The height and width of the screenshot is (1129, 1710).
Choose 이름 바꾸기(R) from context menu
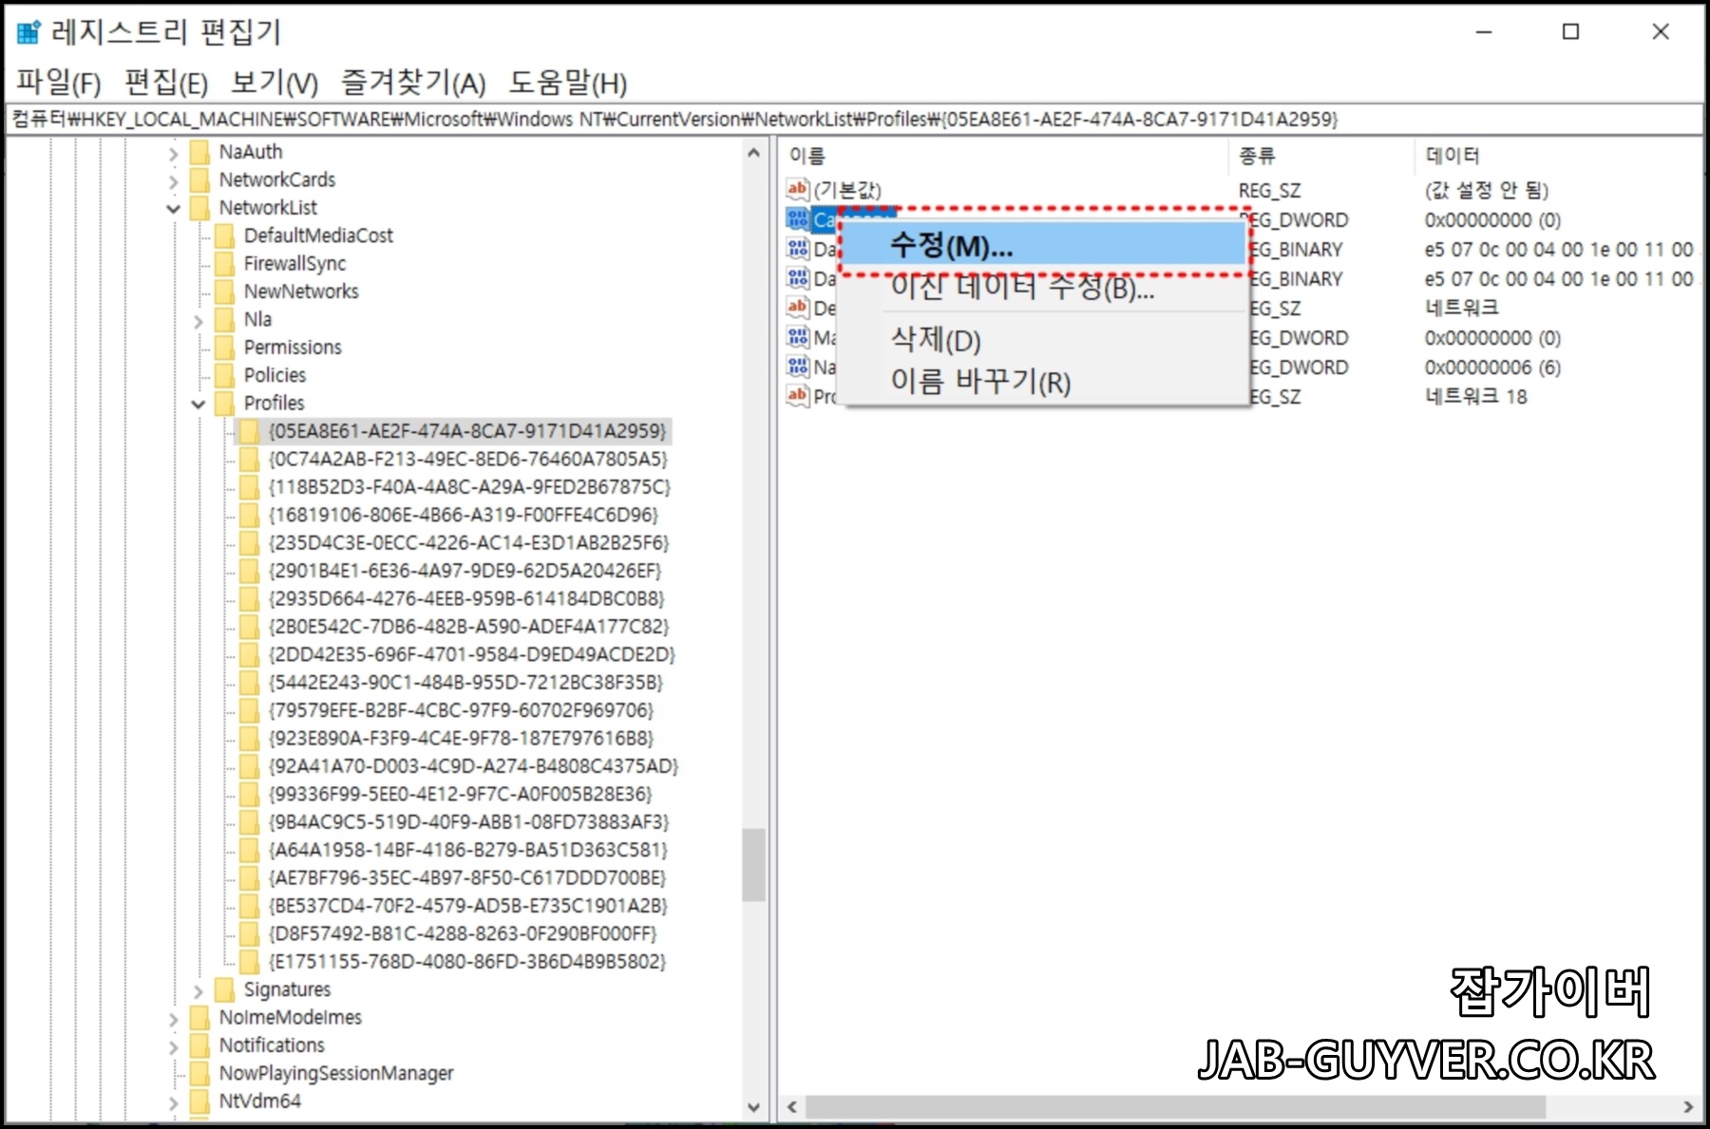click(x=1044, y=381)
